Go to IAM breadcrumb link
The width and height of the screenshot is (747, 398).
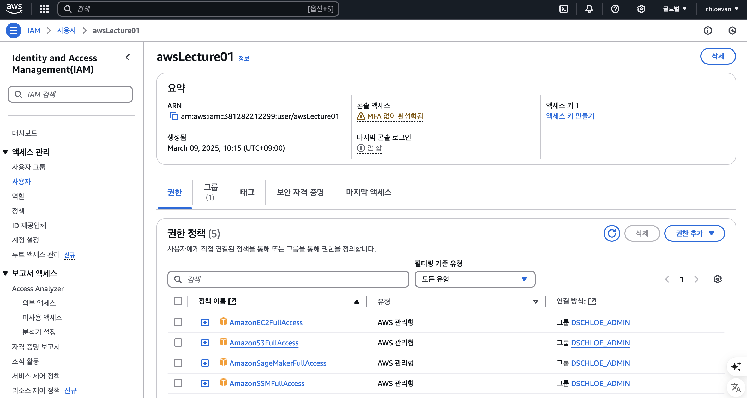click(34, 30)
